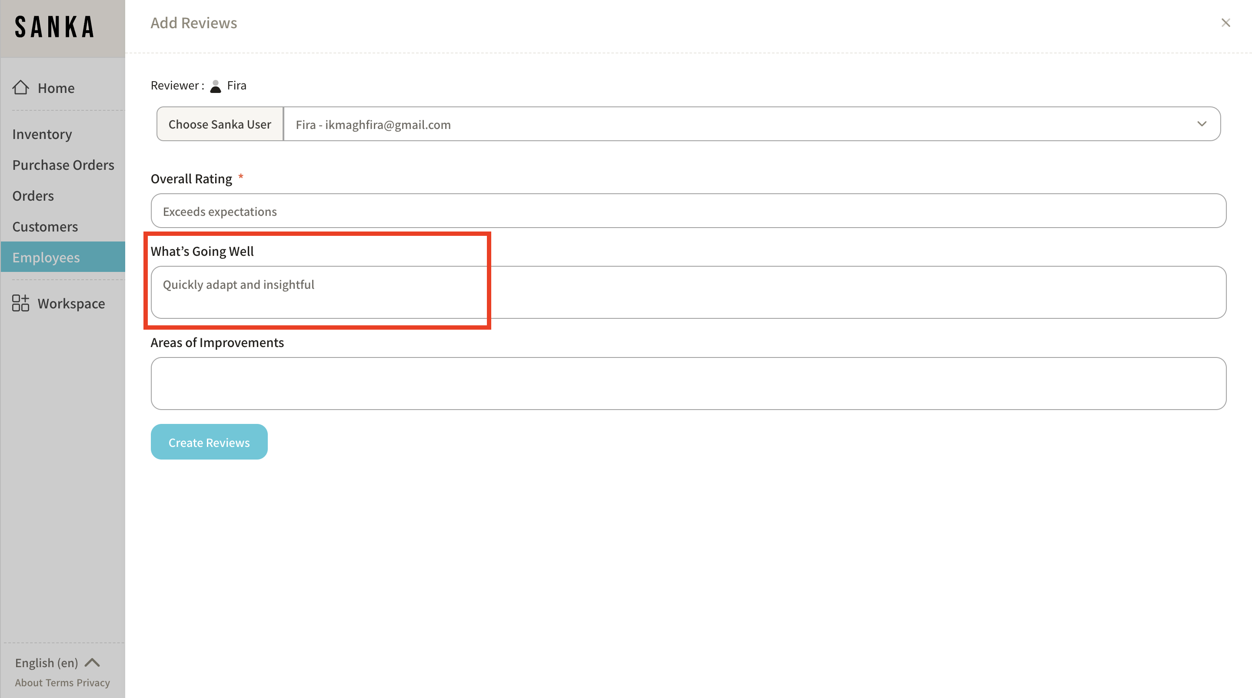The image size is (1252, 698).
Task: Click the Choose Sanka User label button
Action: pyautogui.click(x=220, y=124)
